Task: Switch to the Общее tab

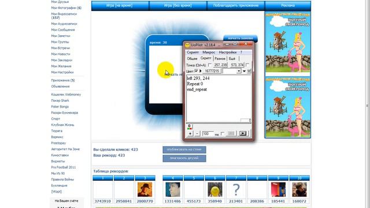Action: pyautogui.click(x=192, y=59)
